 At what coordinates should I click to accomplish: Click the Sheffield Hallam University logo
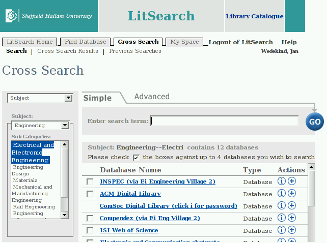pyautogui.click(x=49, y=16)
